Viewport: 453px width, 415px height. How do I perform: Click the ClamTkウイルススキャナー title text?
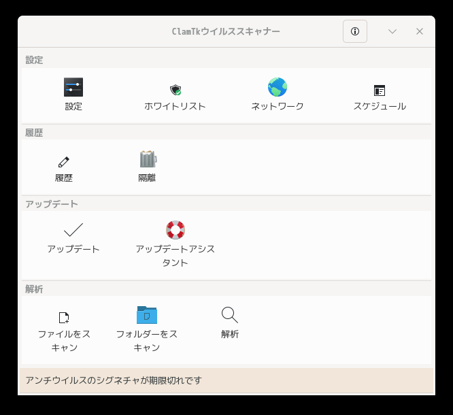226,31
